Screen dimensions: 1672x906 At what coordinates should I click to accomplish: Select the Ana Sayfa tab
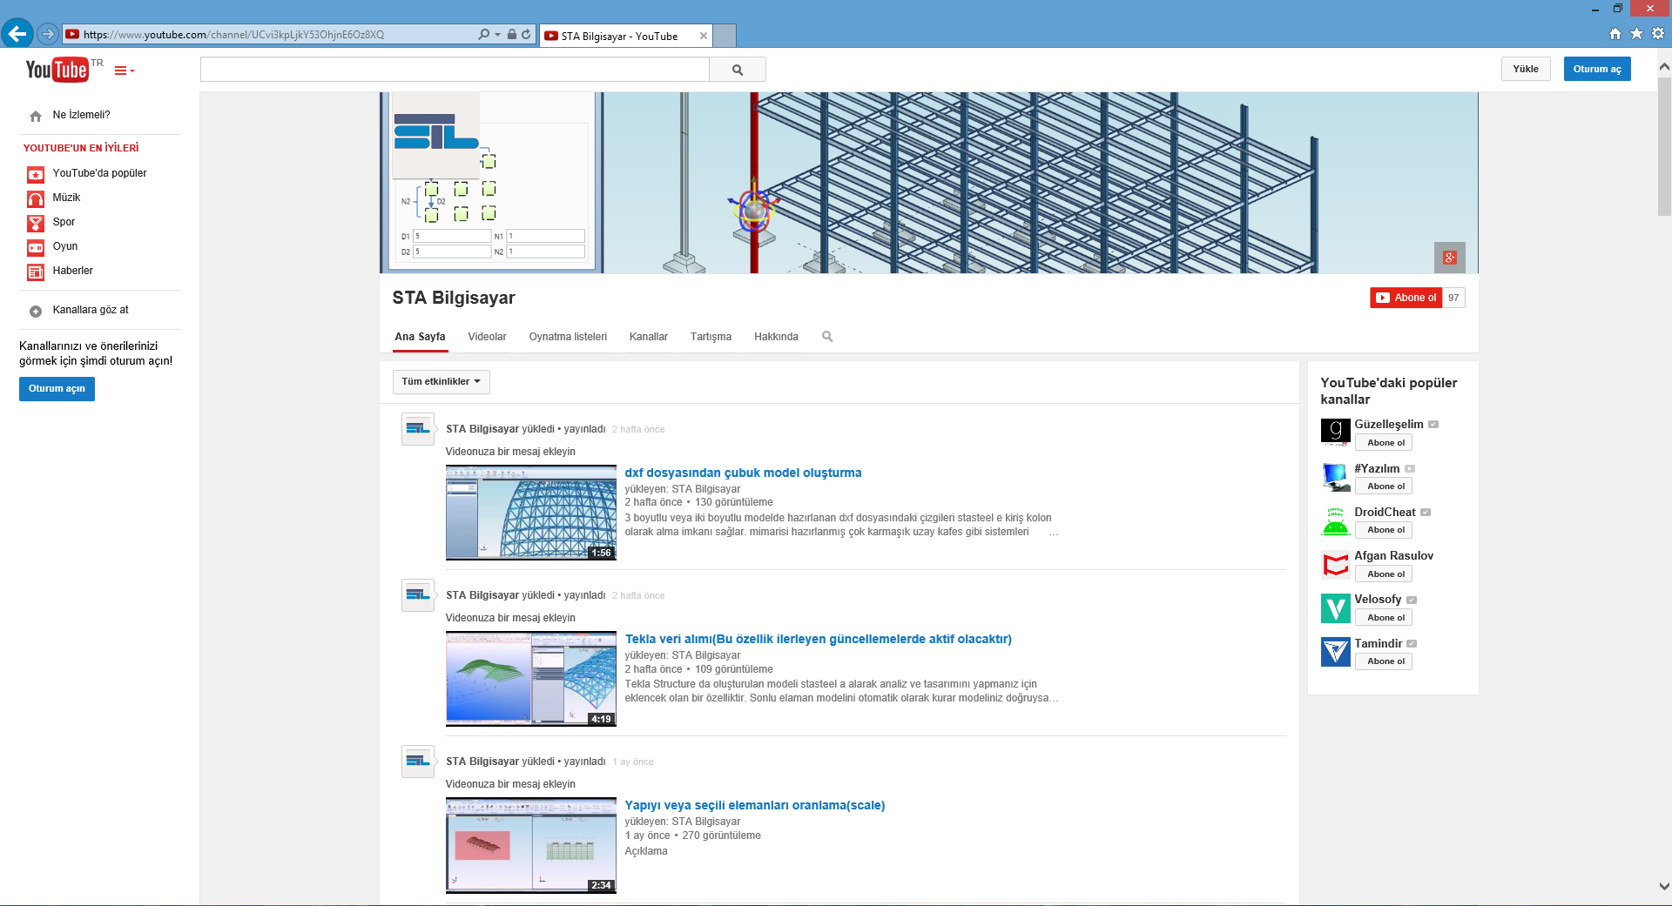pyautogui.click(x=420, y=337)
